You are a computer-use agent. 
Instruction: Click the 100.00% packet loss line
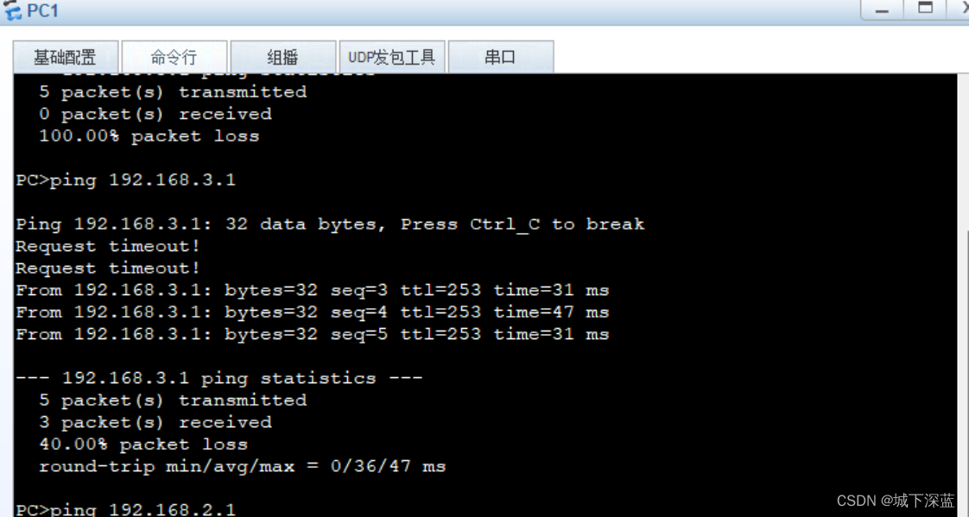149,136
